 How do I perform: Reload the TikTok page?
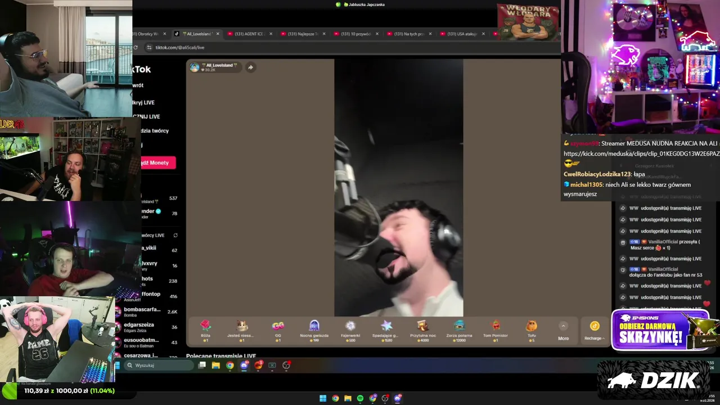[136, 47]
